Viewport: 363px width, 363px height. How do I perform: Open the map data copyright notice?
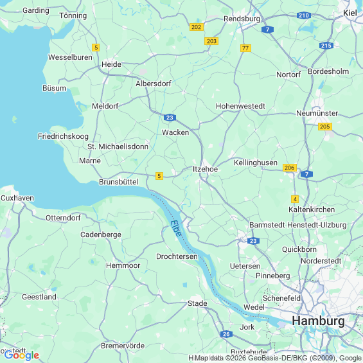point(276,358)
